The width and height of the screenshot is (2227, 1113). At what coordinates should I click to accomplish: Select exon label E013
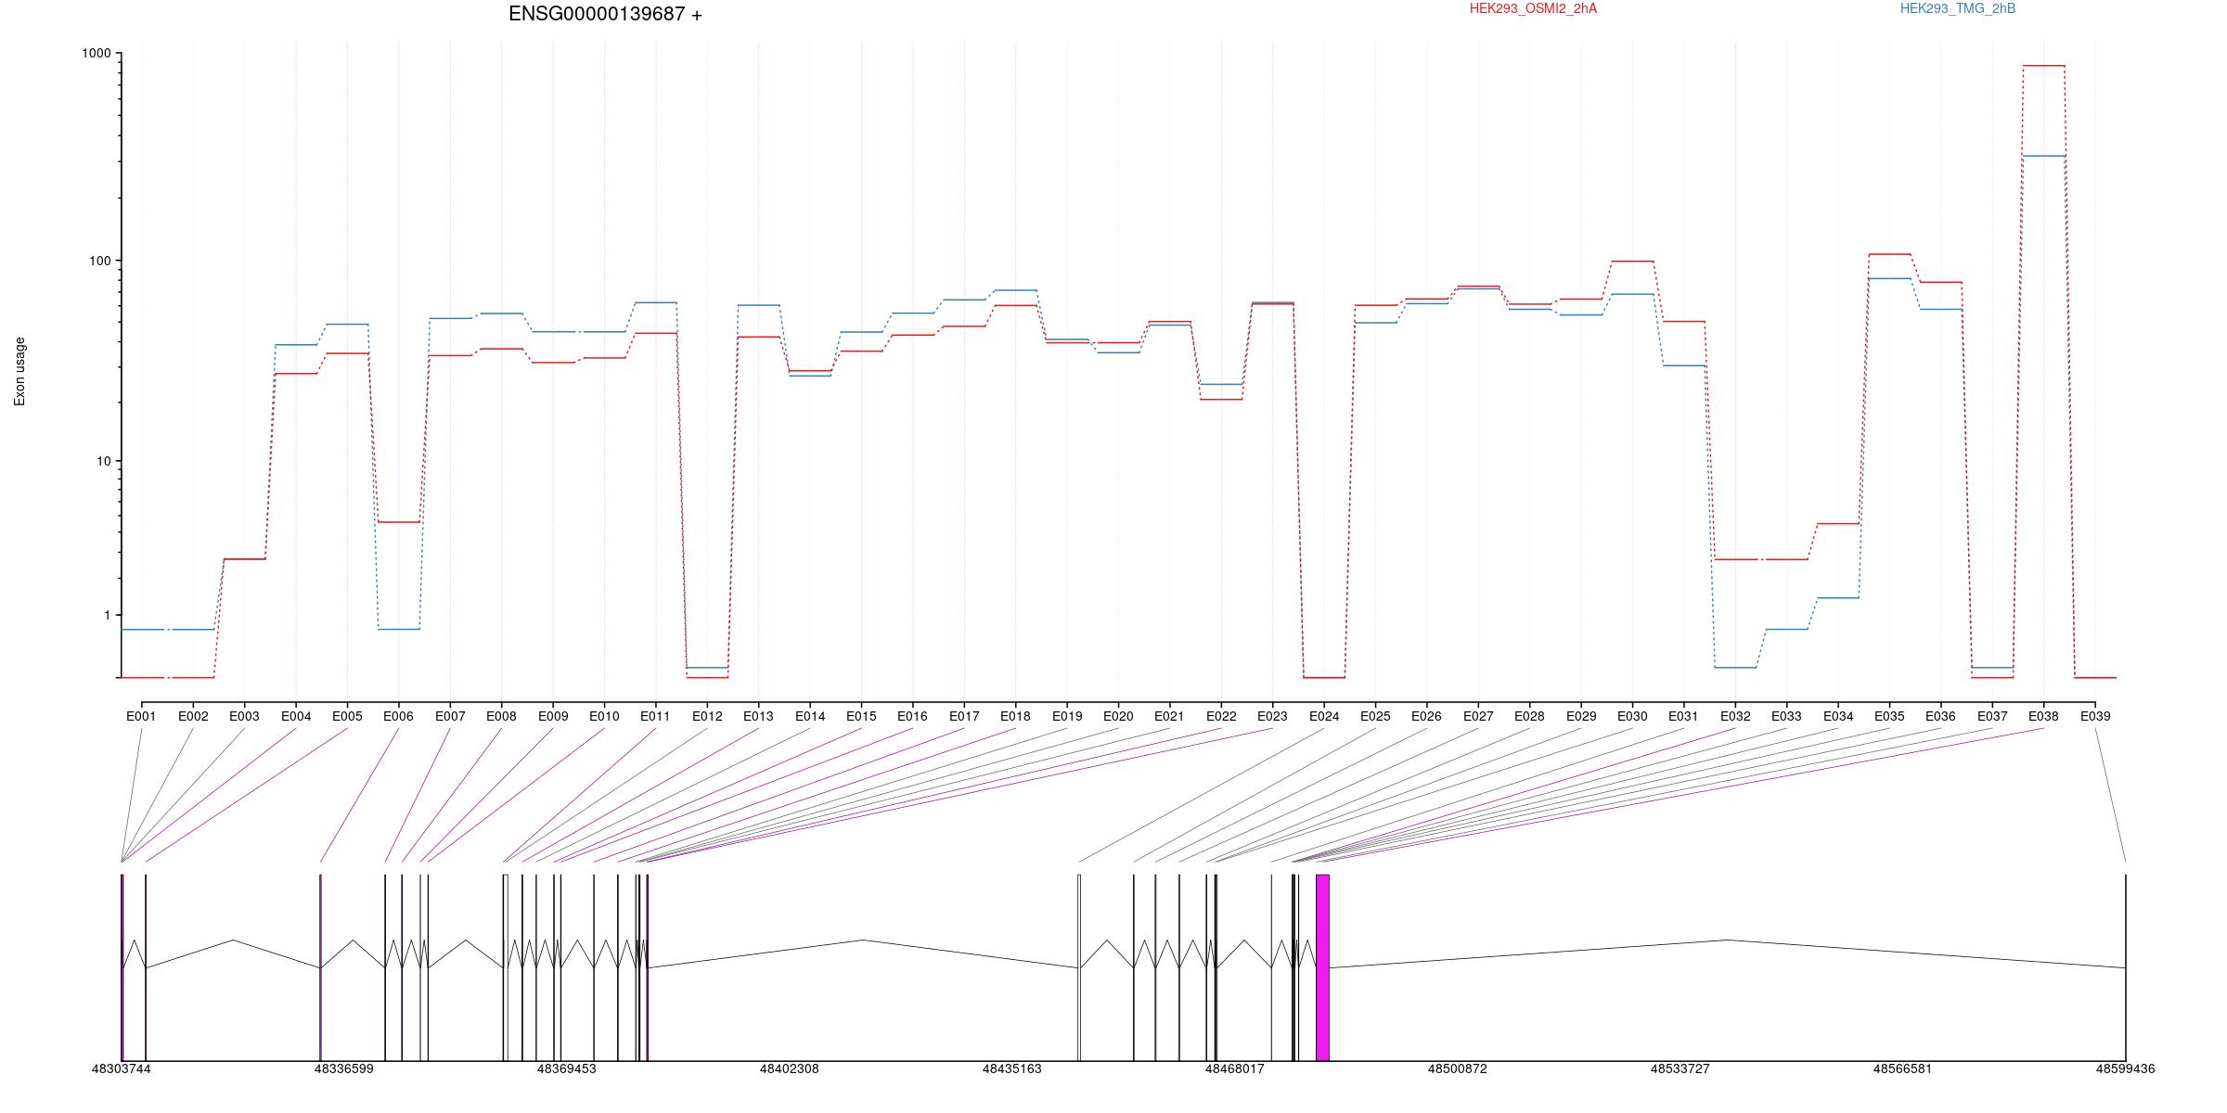click(x=758, y=716)
